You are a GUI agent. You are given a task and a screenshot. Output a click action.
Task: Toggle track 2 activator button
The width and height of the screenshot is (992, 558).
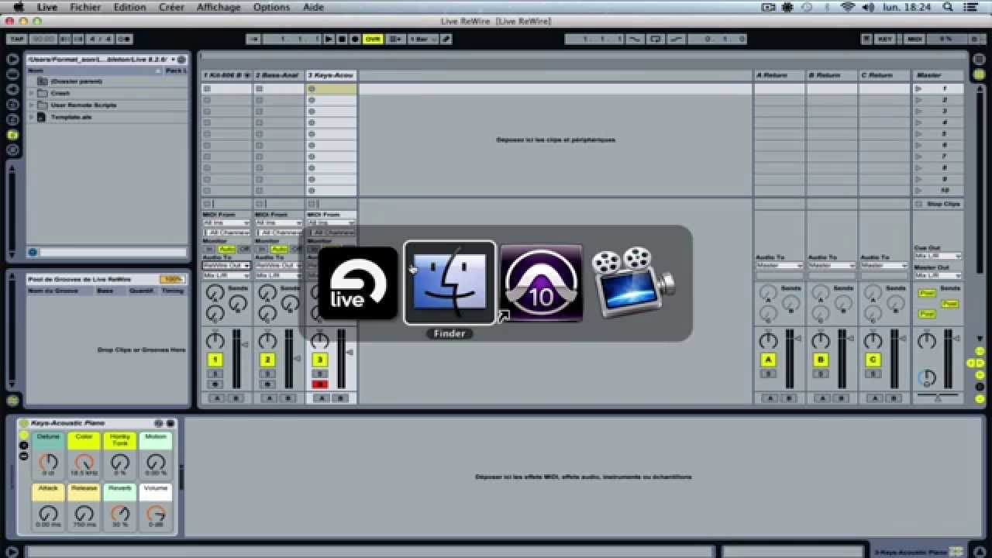click(267, 360)
